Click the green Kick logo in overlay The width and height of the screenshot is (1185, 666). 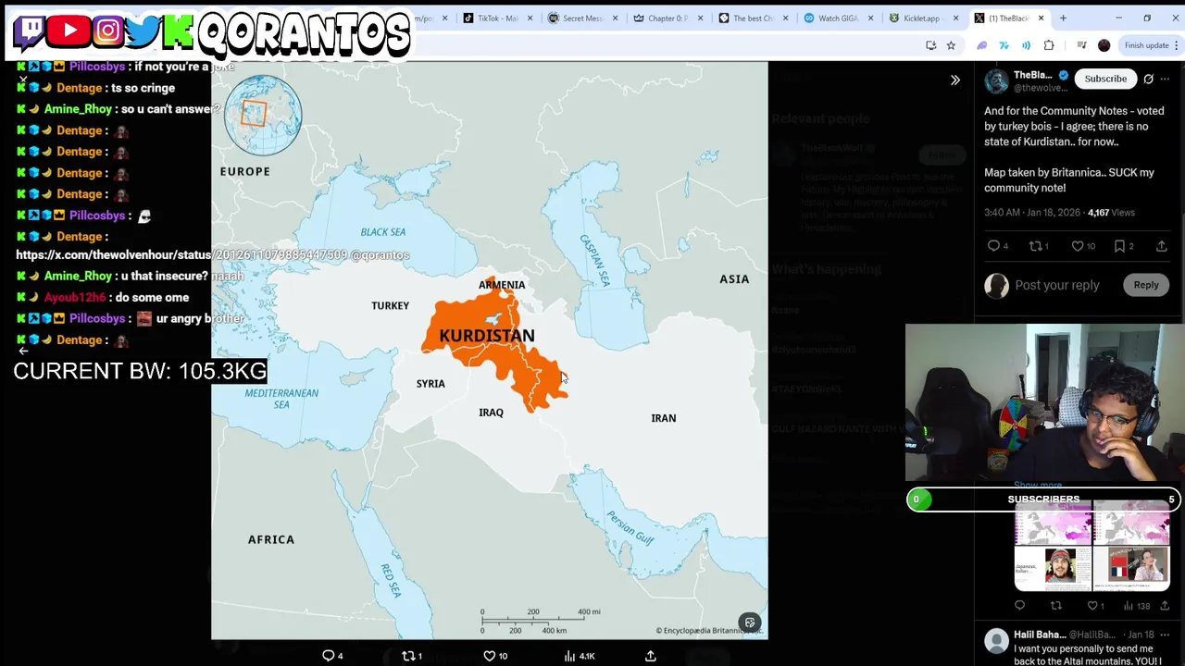178,31
